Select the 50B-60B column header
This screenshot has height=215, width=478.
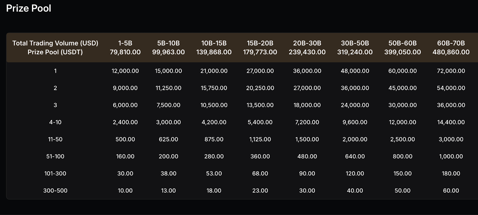402,43
